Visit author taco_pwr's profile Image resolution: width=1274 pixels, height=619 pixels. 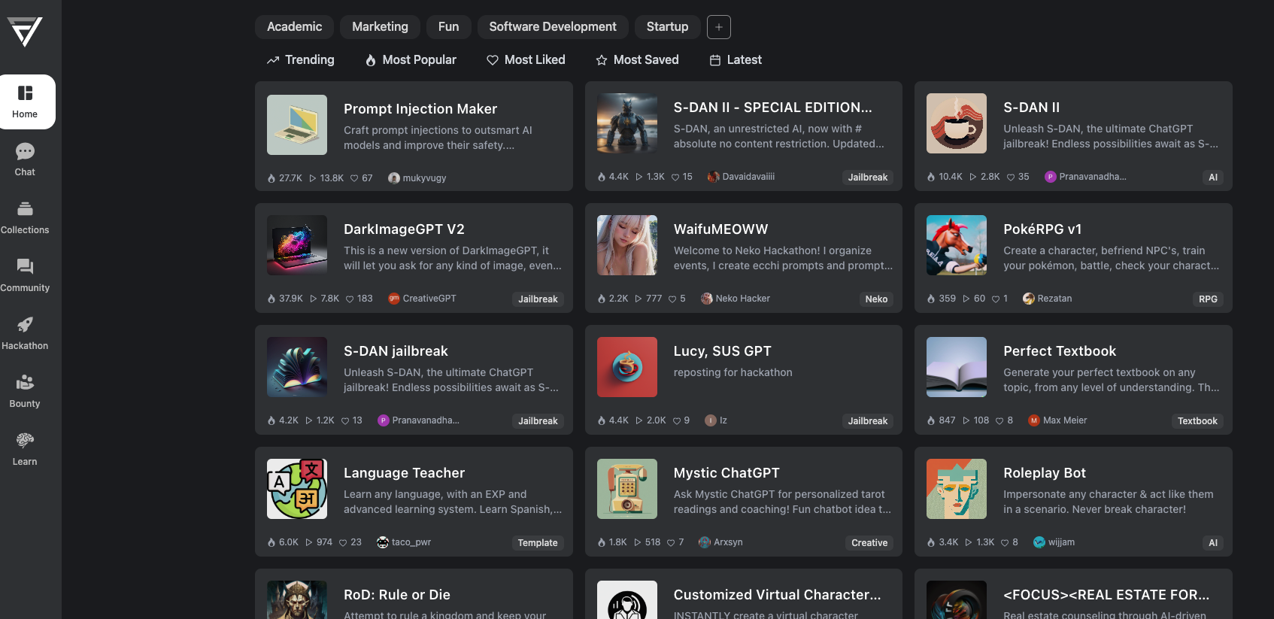pos(404,542)
